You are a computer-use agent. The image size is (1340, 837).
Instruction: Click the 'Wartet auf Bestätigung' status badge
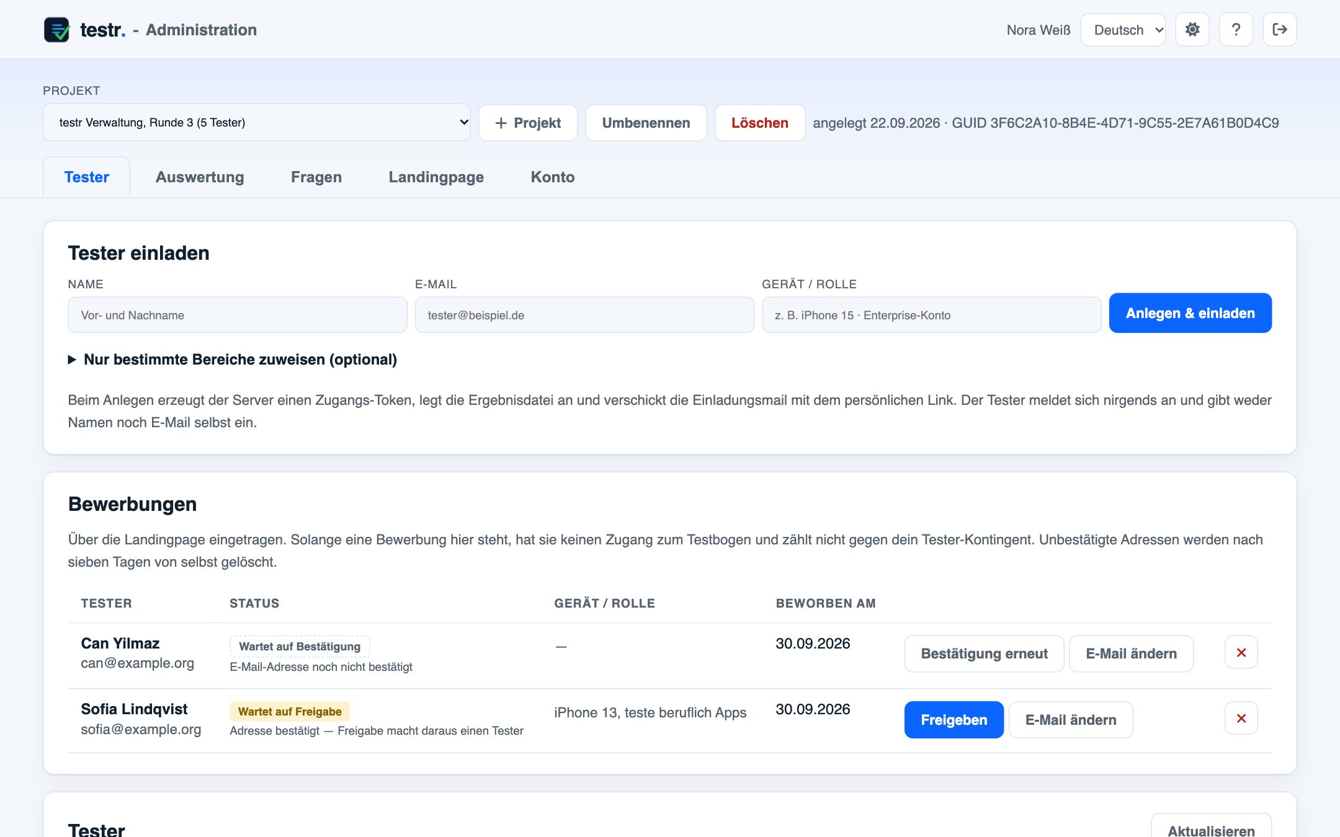pos(300,646)
